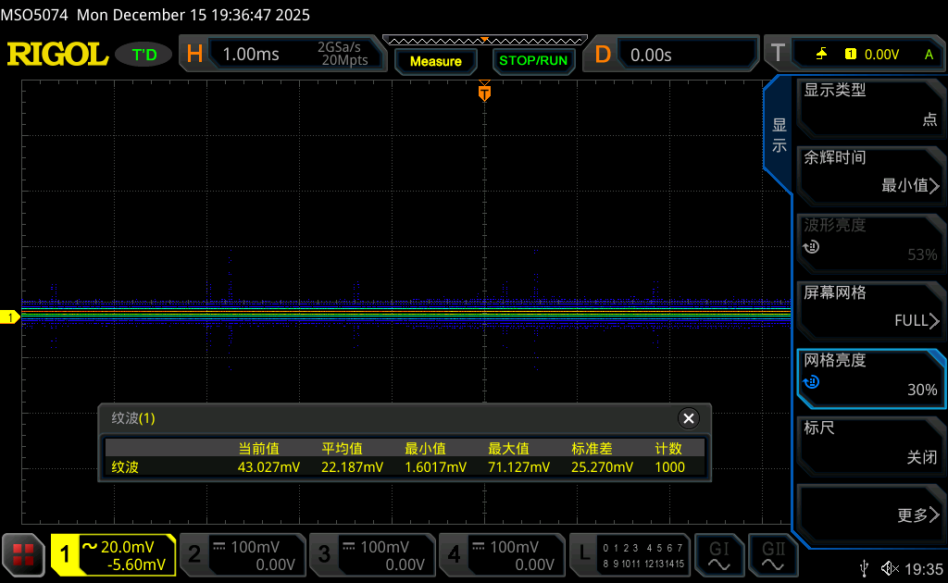Turn on channel 4 input

pyautogui.click(x=501, y=554)
